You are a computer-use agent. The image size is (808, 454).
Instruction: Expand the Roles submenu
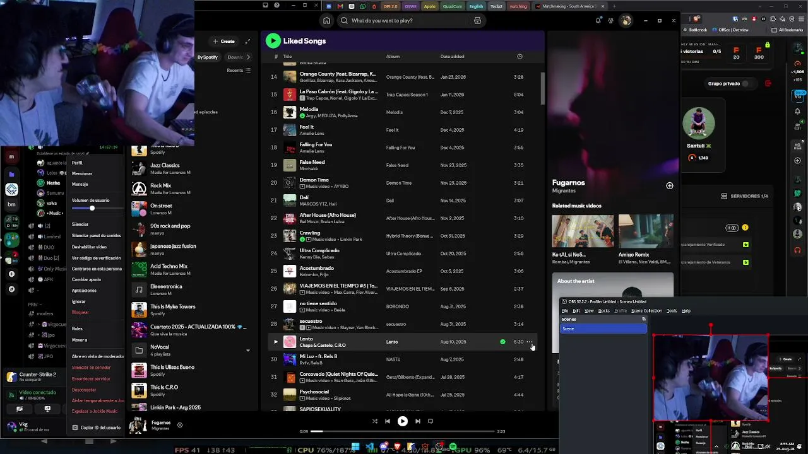tap(77, 329)
